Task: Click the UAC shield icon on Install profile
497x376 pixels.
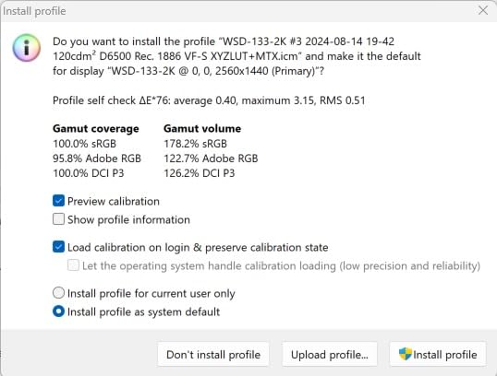Action: [x=405, y=354]
